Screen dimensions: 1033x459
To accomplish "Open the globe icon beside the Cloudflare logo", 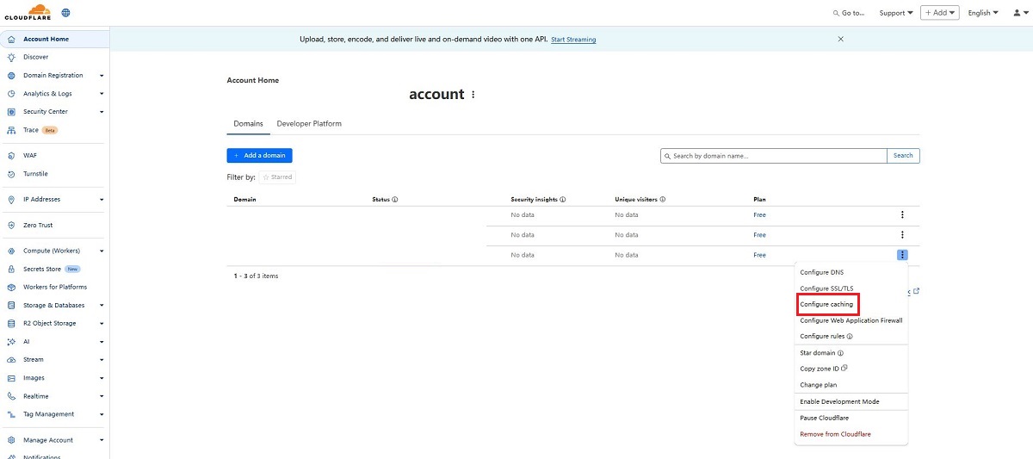I will coord(66,13).
